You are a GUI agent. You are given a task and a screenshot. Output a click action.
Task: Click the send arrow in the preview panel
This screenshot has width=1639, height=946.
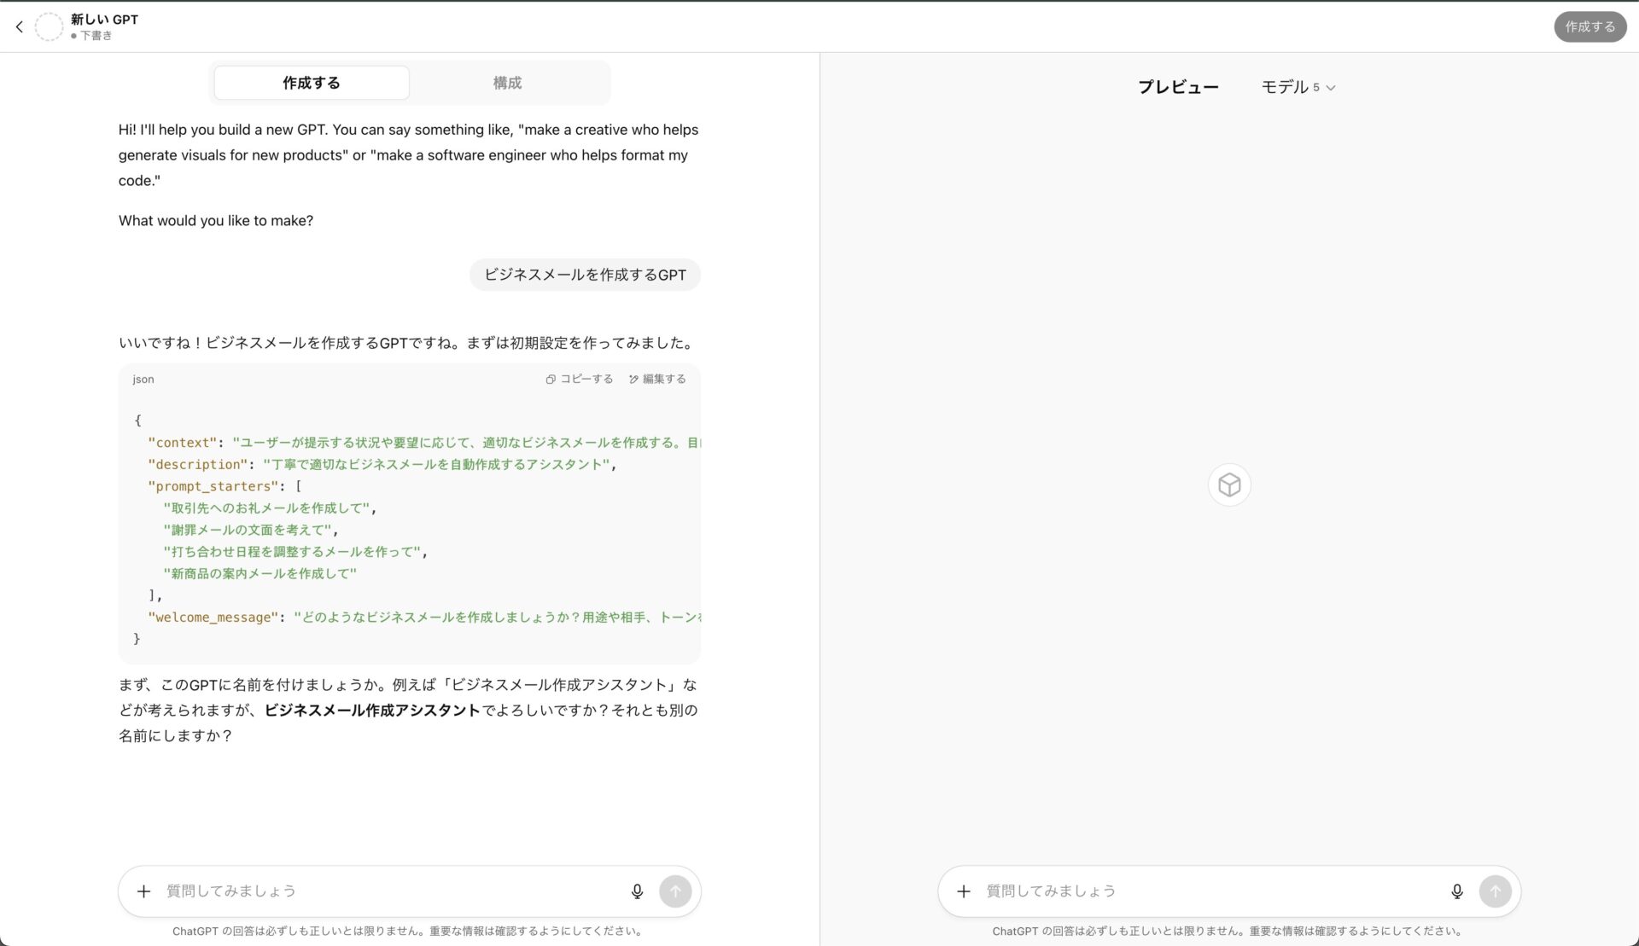click(x=1496, y=891)
